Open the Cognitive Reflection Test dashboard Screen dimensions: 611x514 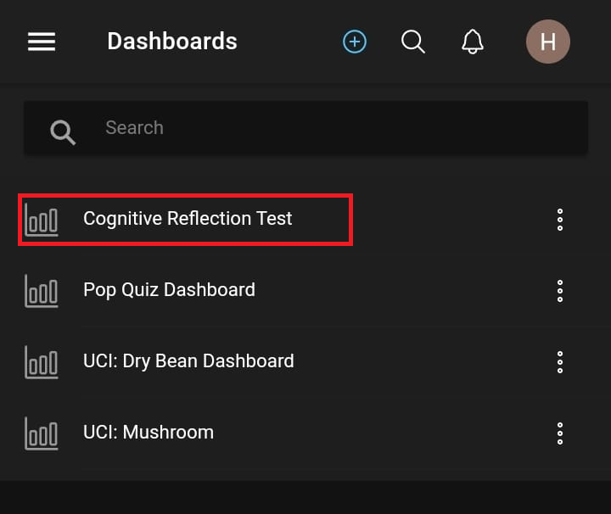(x=188, y=219)
